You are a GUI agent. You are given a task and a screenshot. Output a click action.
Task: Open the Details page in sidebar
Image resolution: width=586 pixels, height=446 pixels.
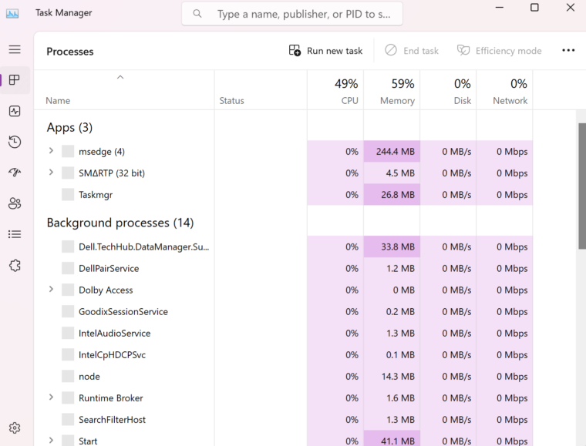click(x=15, y=234)
